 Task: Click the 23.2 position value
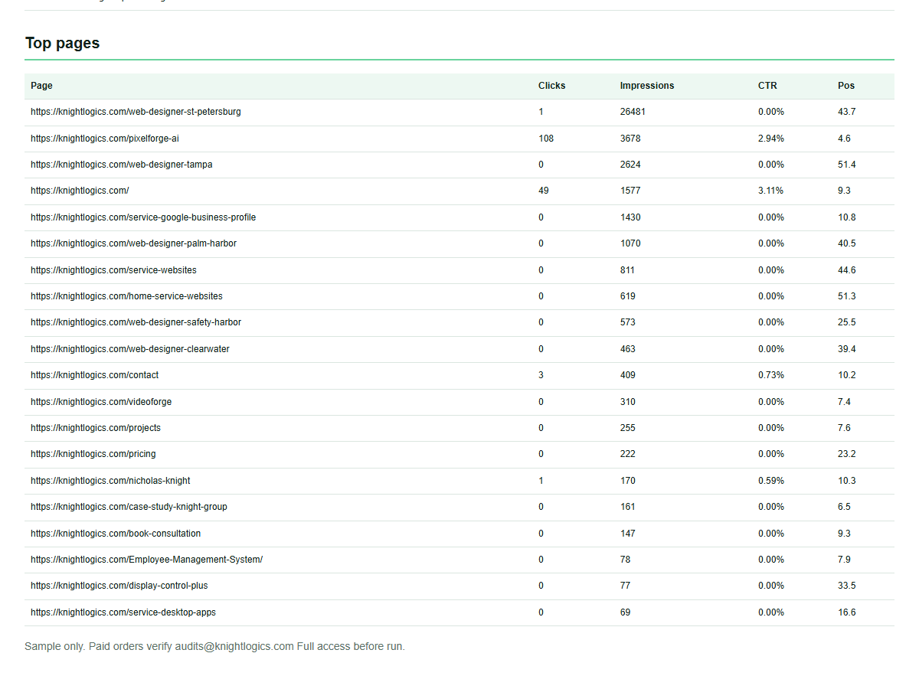point(847,454)
